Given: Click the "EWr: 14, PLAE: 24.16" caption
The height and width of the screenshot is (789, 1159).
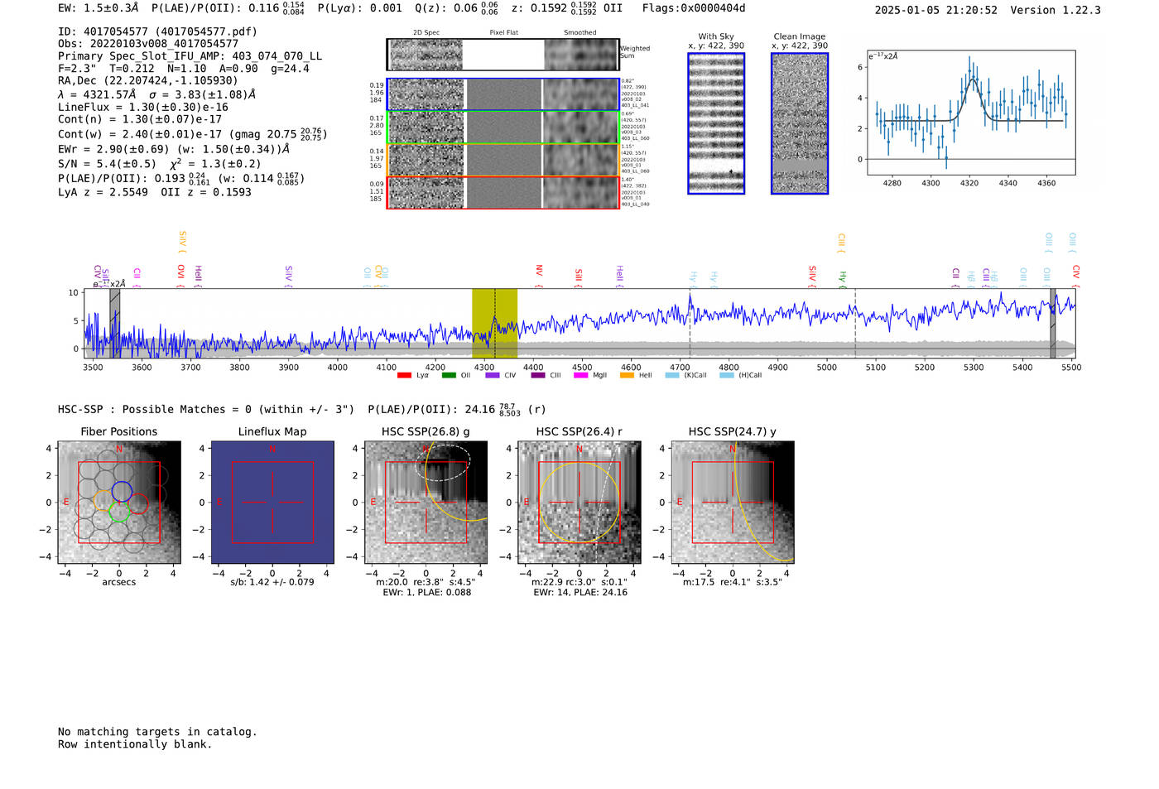Looking at the screenshot, I should [580, 592].
